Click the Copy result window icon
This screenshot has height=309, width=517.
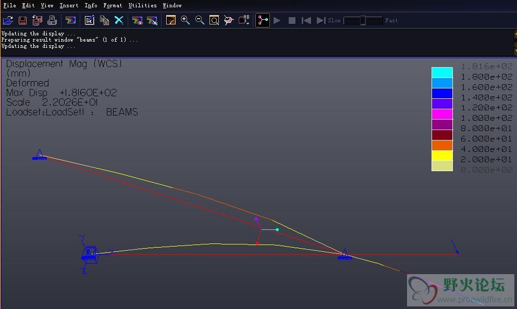pyautogui.click(x=104, y=20)
